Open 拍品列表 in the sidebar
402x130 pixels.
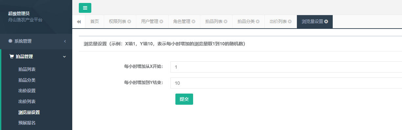pos(27,69)
